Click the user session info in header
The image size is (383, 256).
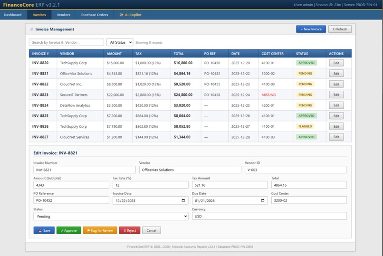coord(335,5)
